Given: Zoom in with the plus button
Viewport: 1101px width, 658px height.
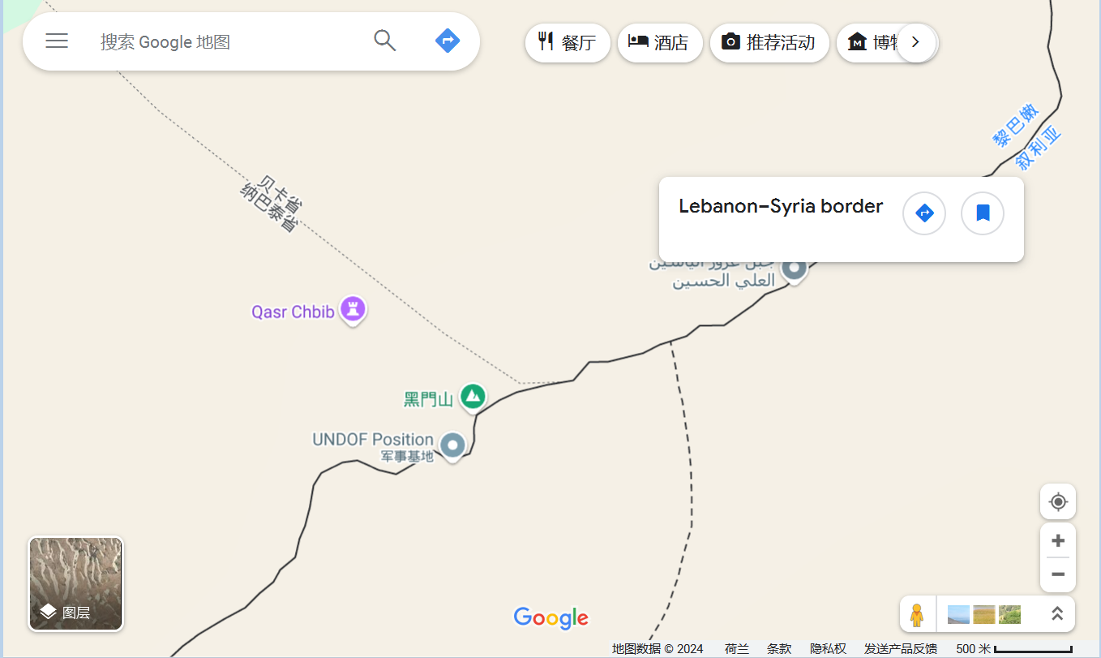Looking at the screenshot, I should [x=1058, y=540].
